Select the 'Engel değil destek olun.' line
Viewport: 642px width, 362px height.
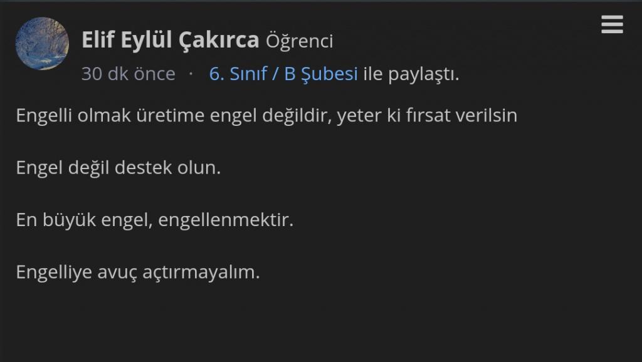pos(118,168)
